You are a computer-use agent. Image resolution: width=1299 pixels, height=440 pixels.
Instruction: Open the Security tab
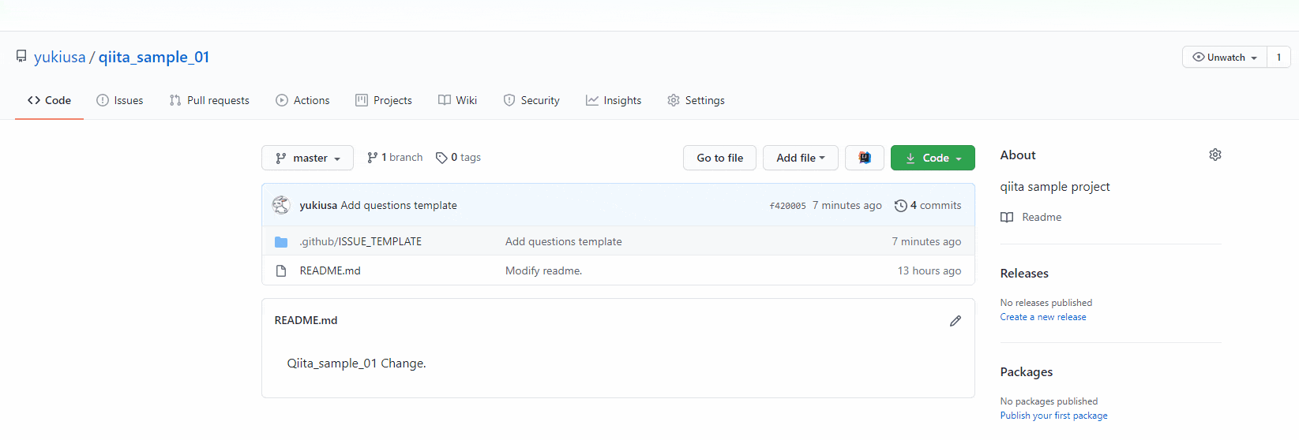coord(531,100)
